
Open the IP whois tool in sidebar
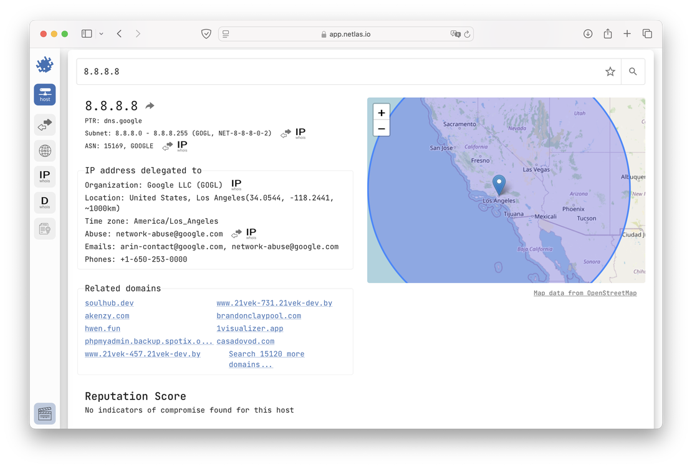tap(44, 176)
